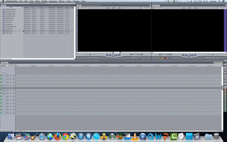Click Viewer play button

click(x=113, y=56)
